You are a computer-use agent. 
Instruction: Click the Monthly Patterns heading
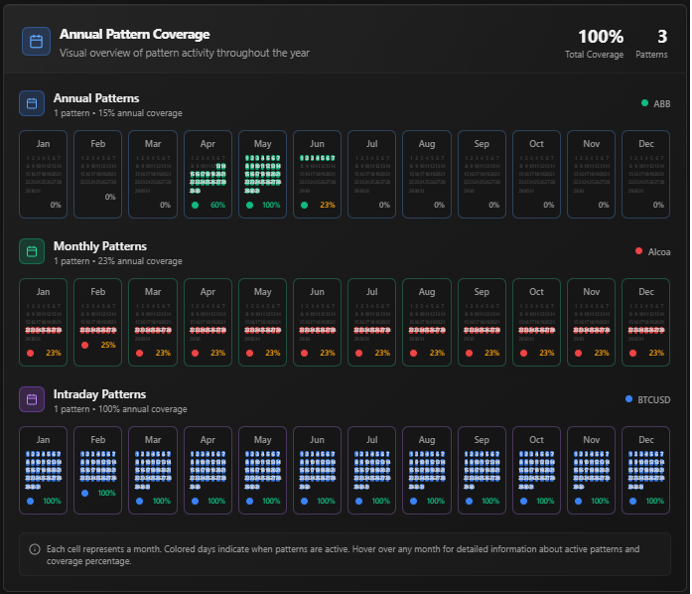click(x=100, y=246)
